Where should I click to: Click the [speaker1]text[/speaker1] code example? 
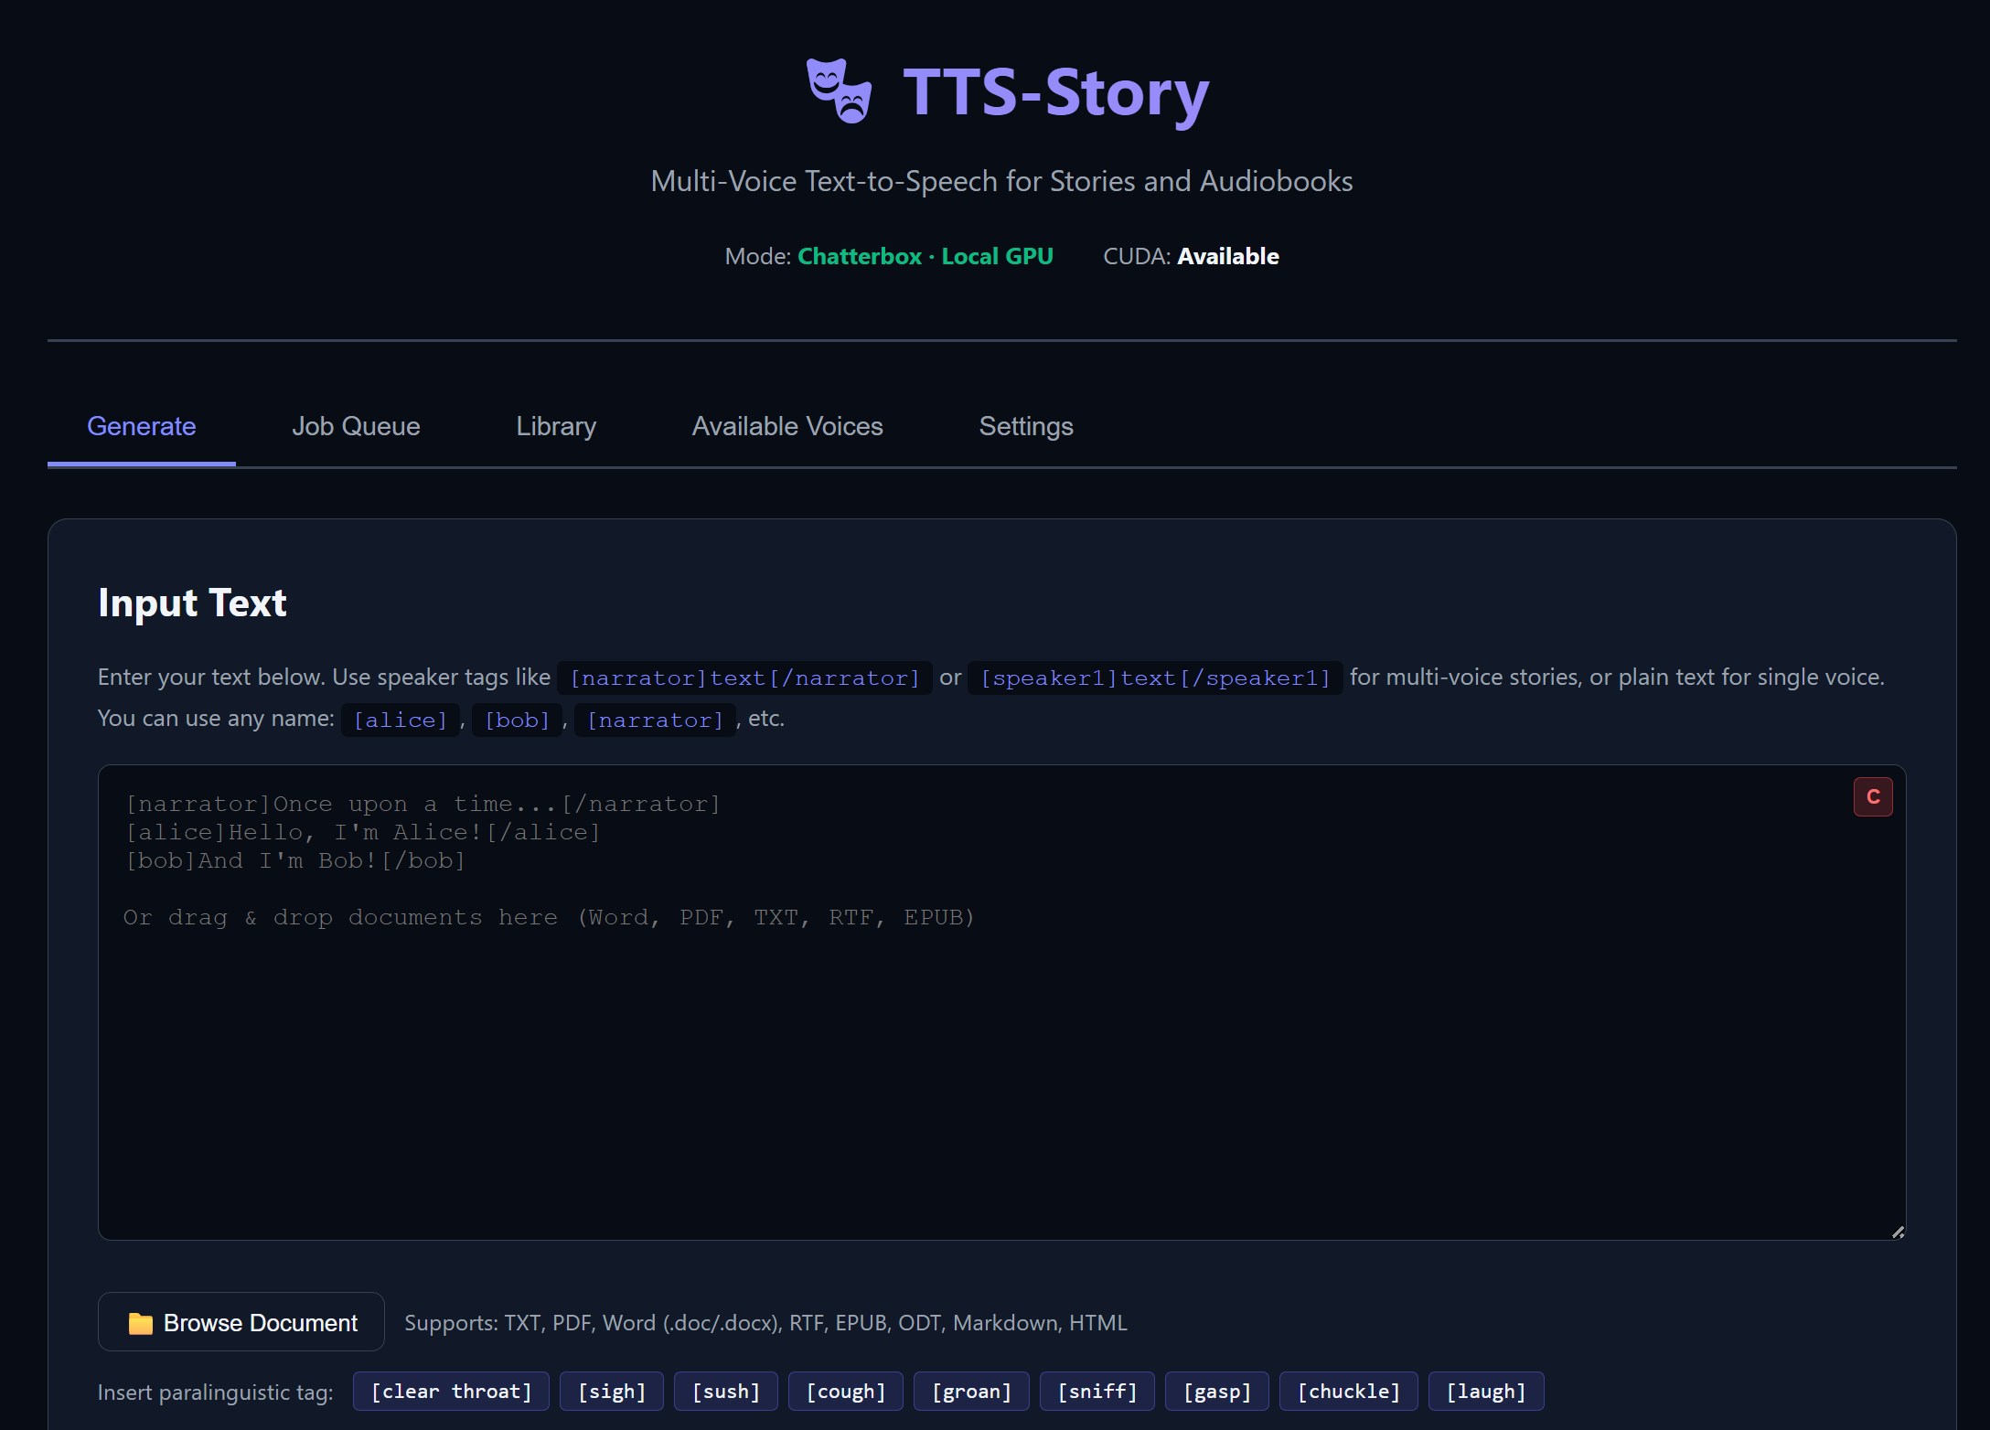tap(1155, 678)
